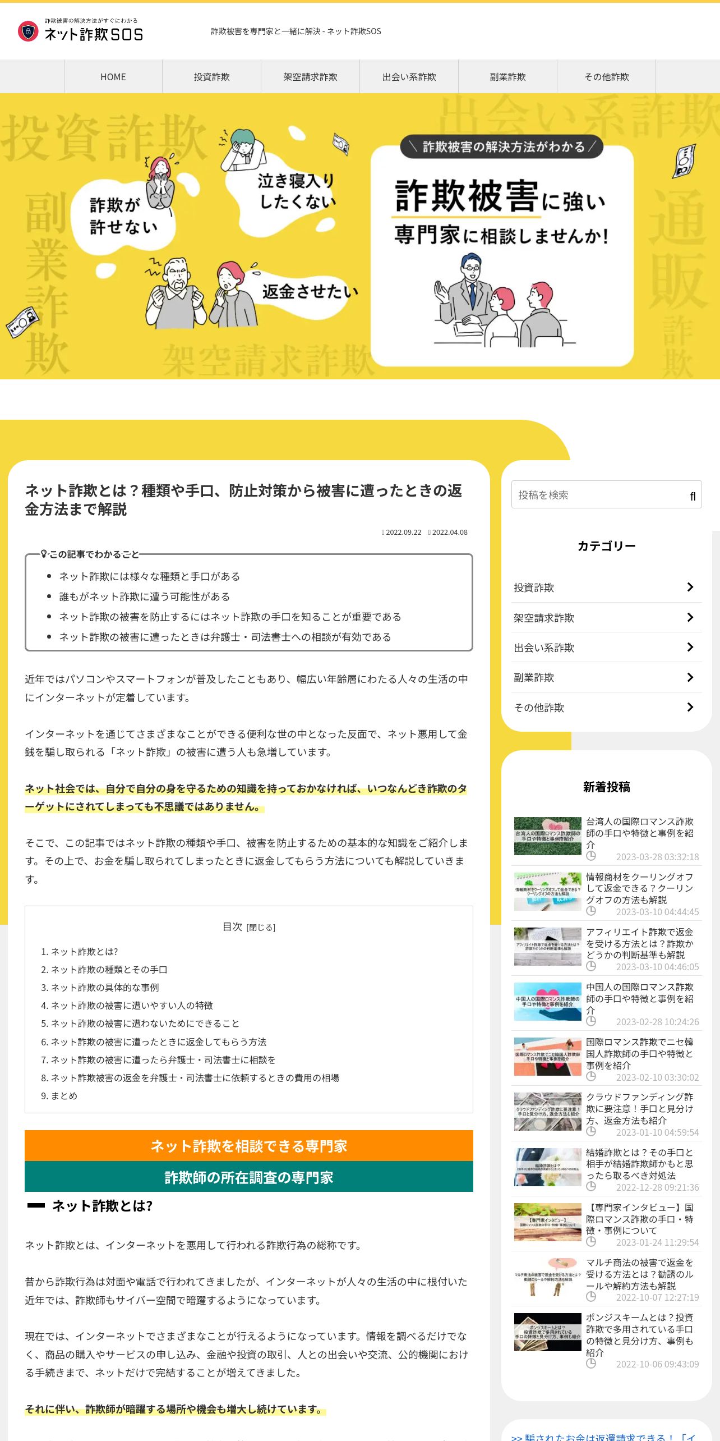Expand the 出会い系詐欺 category chevron

[x=690, y=647]
